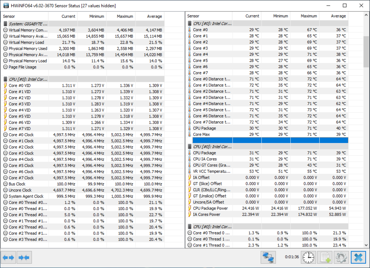Click the System: GIGABYTE chip icon
This screenshot has height=268, width=370.
pos(5,23)
